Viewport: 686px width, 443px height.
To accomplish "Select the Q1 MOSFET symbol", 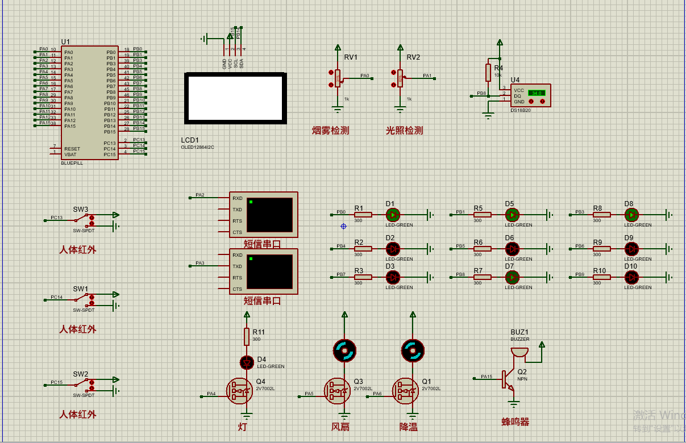I will click(x=406, y=391).
